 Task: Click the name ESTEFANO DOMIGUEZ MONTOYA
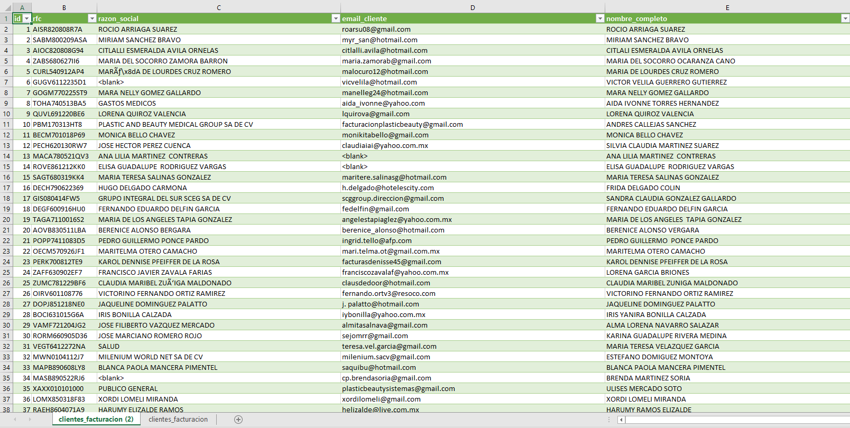point(727,357)
